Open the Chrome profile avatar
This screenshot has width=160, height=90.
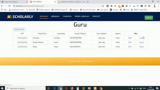(154, 6)
